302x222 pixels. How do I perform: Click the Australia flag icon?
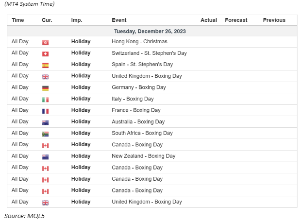pyautogui.click(x=46, y=122)
